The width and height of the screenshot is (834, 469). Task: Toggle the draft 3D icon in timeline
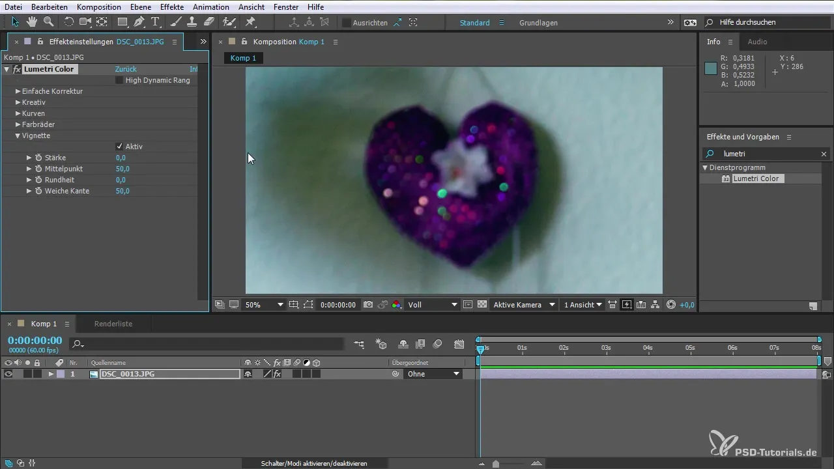click(382, 344)
